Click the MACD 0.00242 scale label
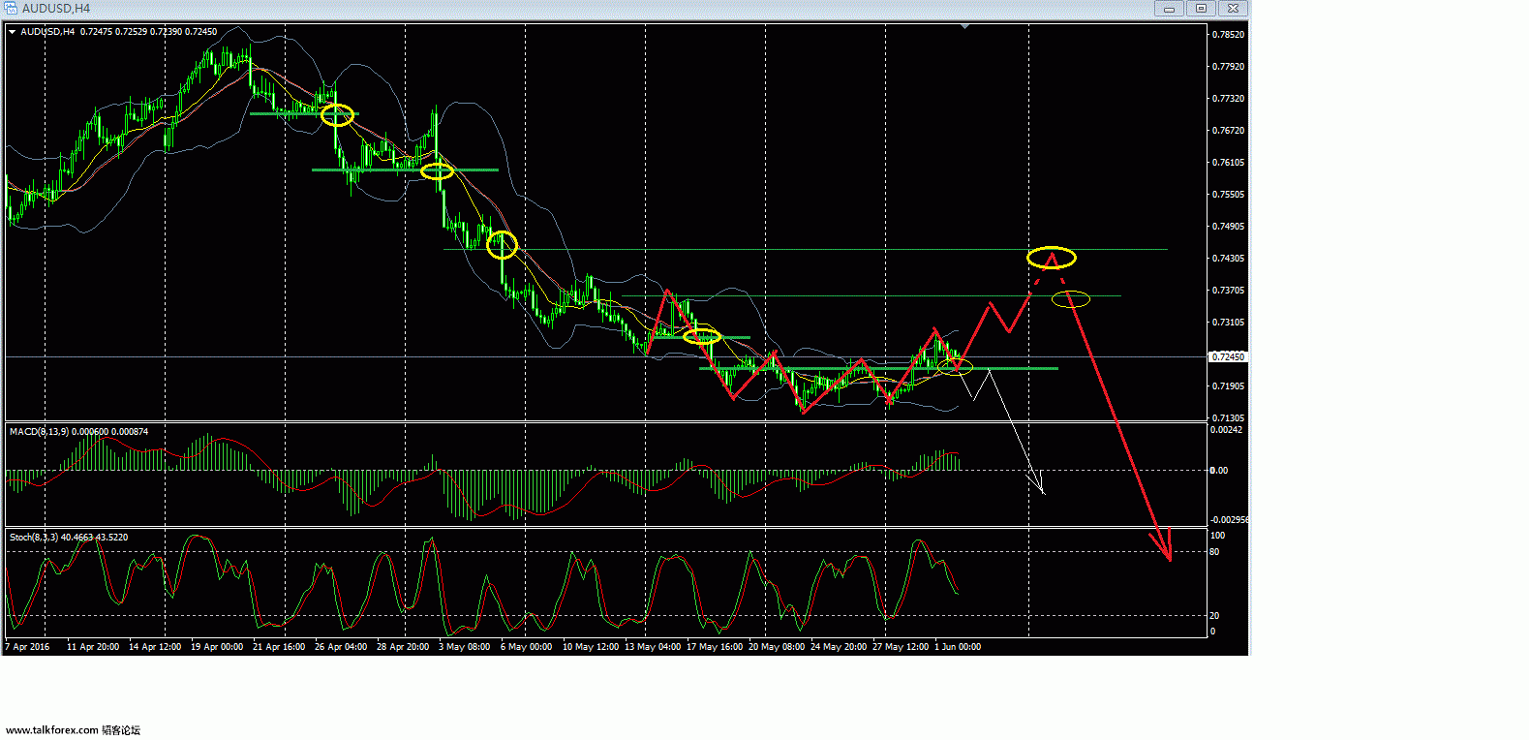Image resolution: width=1529 pixels, height=740 pixels. 1226,430
